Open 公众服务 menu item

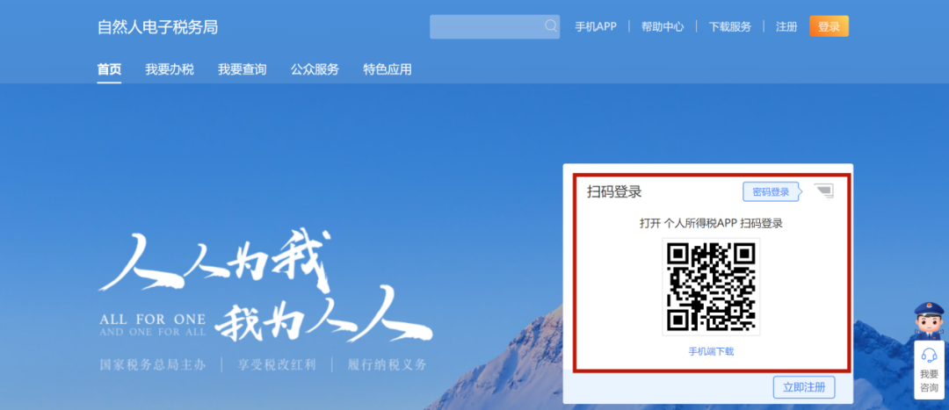pos(315,69)
